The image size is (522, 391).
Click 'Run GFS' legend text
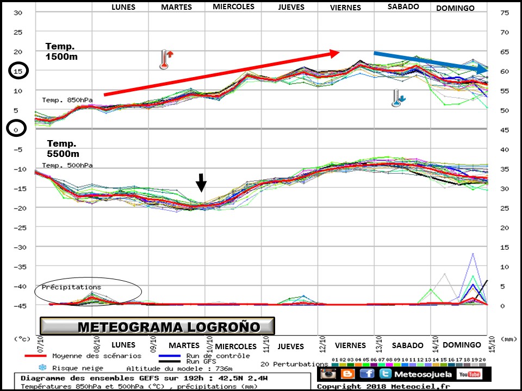pyautogui.click(x=201, y=362)
